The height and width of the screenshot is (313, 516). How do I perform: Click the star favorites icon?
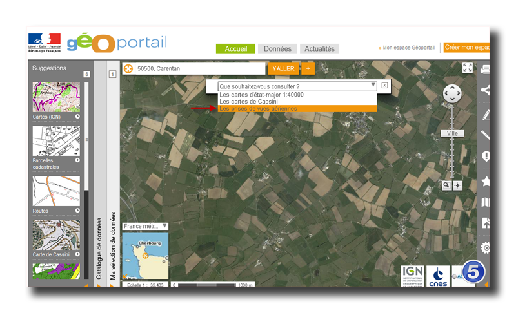[486, 182]
